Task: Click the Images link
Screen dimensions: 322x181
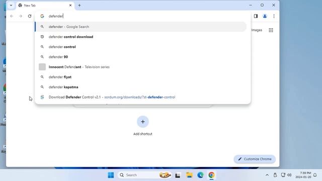Action: pyautogui.click(x=257, y=30)
